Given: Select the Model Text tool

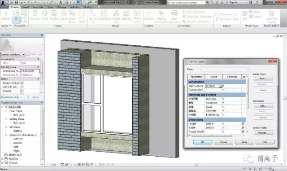Looking at the screenshot, I should coord(116,17).
